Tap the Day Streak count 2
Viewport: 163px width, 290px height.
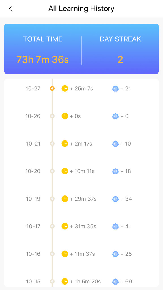(x=120, y=59)
